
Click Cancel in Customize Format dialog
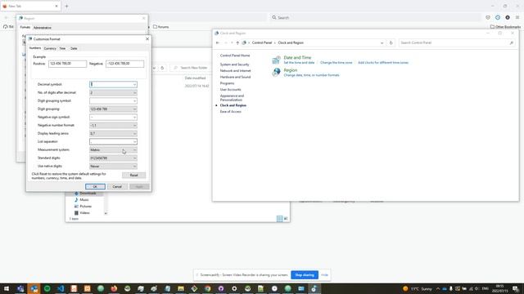117,187
